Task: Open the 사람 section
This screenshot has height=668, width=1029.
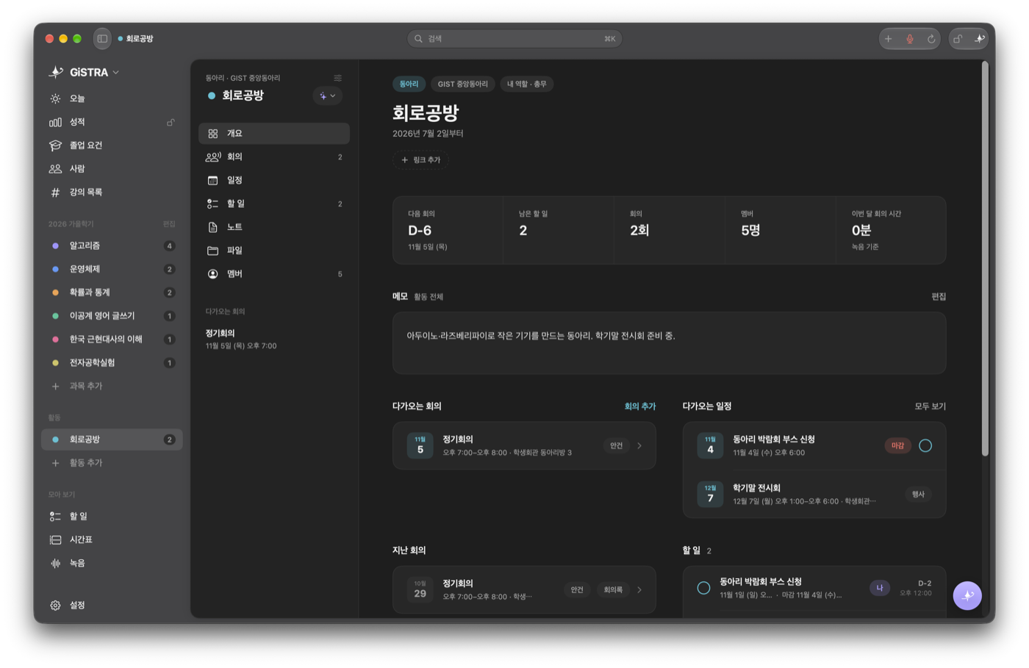Action: 112,169
